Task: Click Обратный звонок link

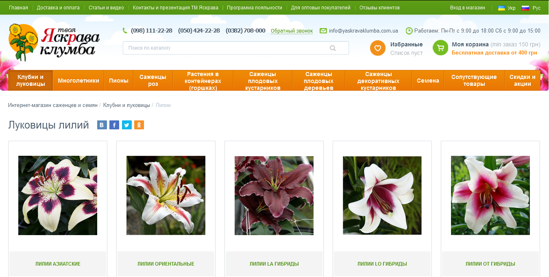Action: [292, 31]
